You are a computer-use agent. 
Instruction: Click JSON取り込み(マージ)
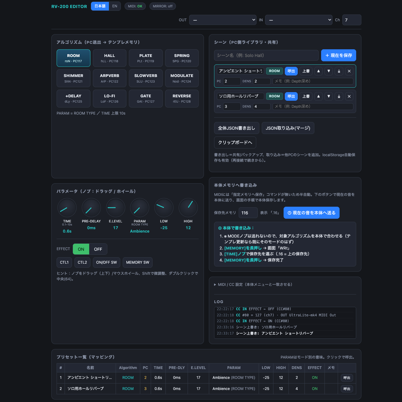[288, 128]
